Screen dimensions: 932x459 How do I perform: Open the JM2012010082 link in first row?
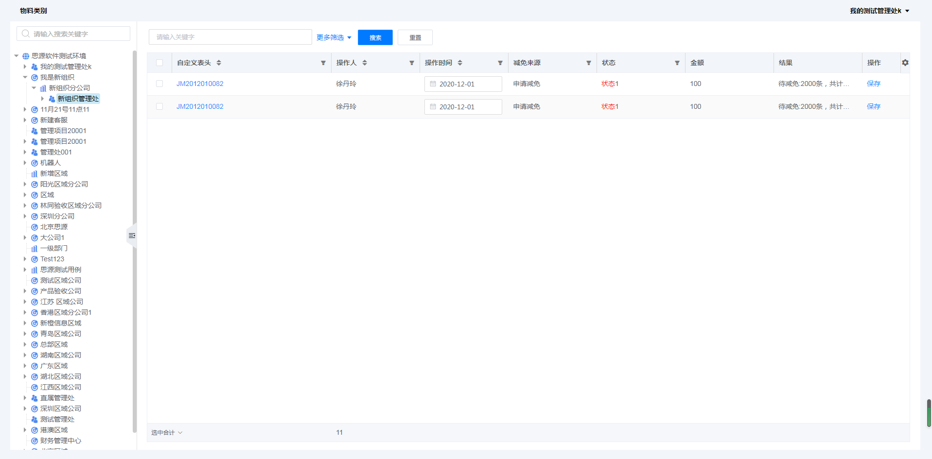(200, 84)
